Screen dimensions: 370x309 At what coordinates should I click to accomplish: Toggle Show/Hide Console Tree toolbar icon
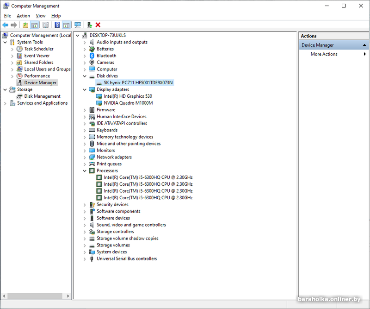[x=34, y=25]
